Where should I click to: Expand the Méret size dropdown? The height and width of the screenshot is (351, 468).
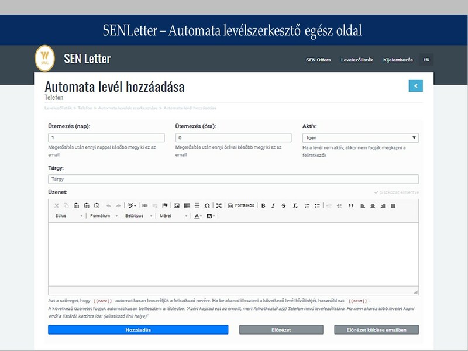click(174, 216)
